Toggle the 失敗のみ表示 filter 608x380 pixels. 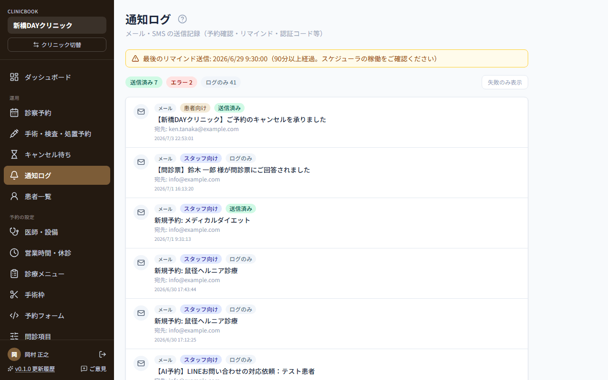(505, 82)
